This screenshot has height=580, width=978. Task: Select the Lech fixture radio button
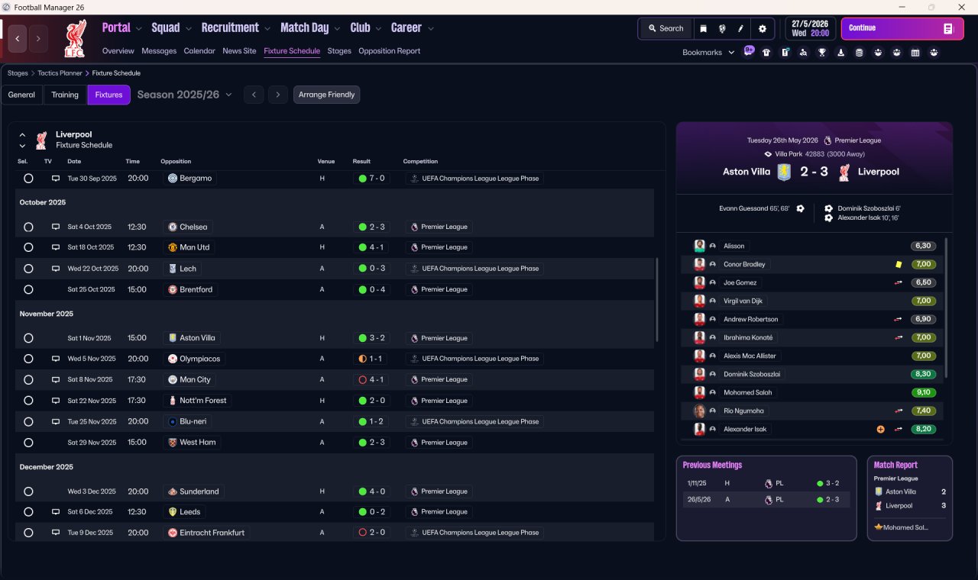coord(28,269)
